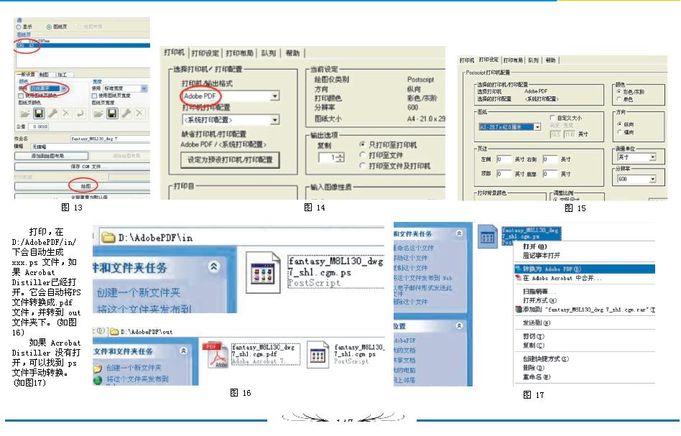Tick 使用图纸页宽度 checkbox
The width and height of the screenshot is (681, 436).
(x=94, y=96)
